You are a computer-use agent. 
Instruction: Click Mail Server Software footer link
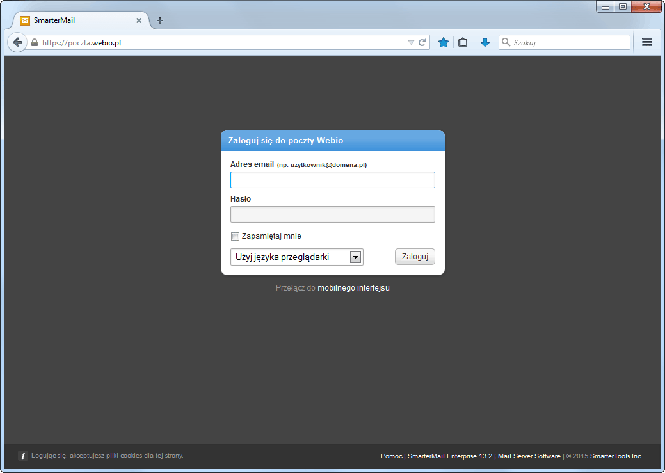(x=529, y=456)
